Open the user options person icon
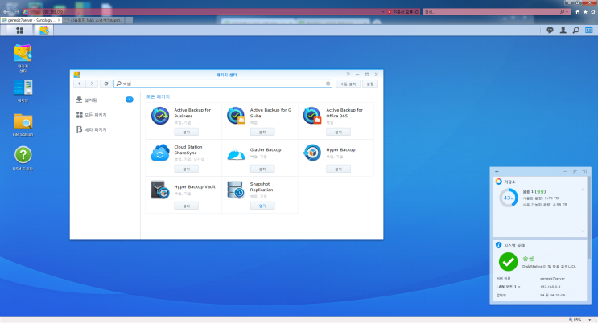The image size is (598, 323). click(563, 30)
